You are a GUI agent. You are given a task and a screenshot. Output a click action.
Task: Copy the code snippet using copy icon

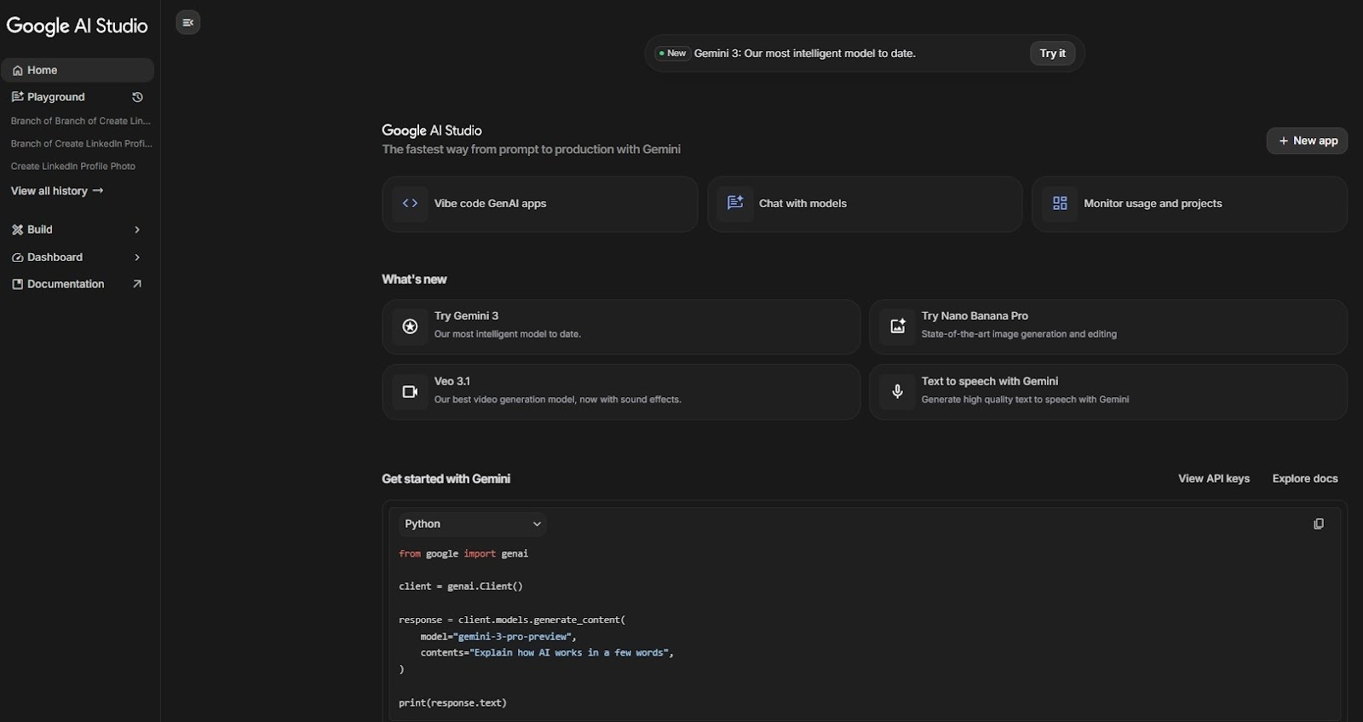1318,524
